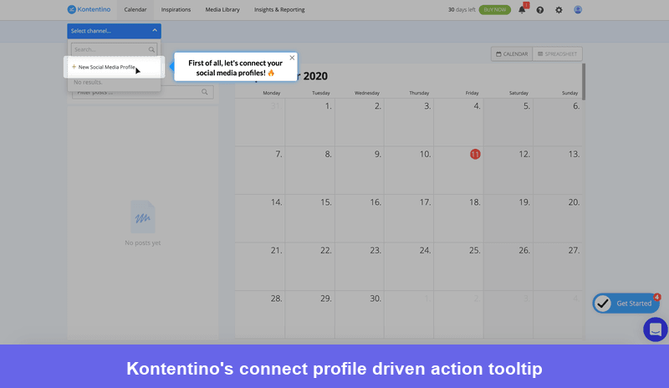Select calendar day 24
Screen dimensions: 669x388
[x=409, y=268]
